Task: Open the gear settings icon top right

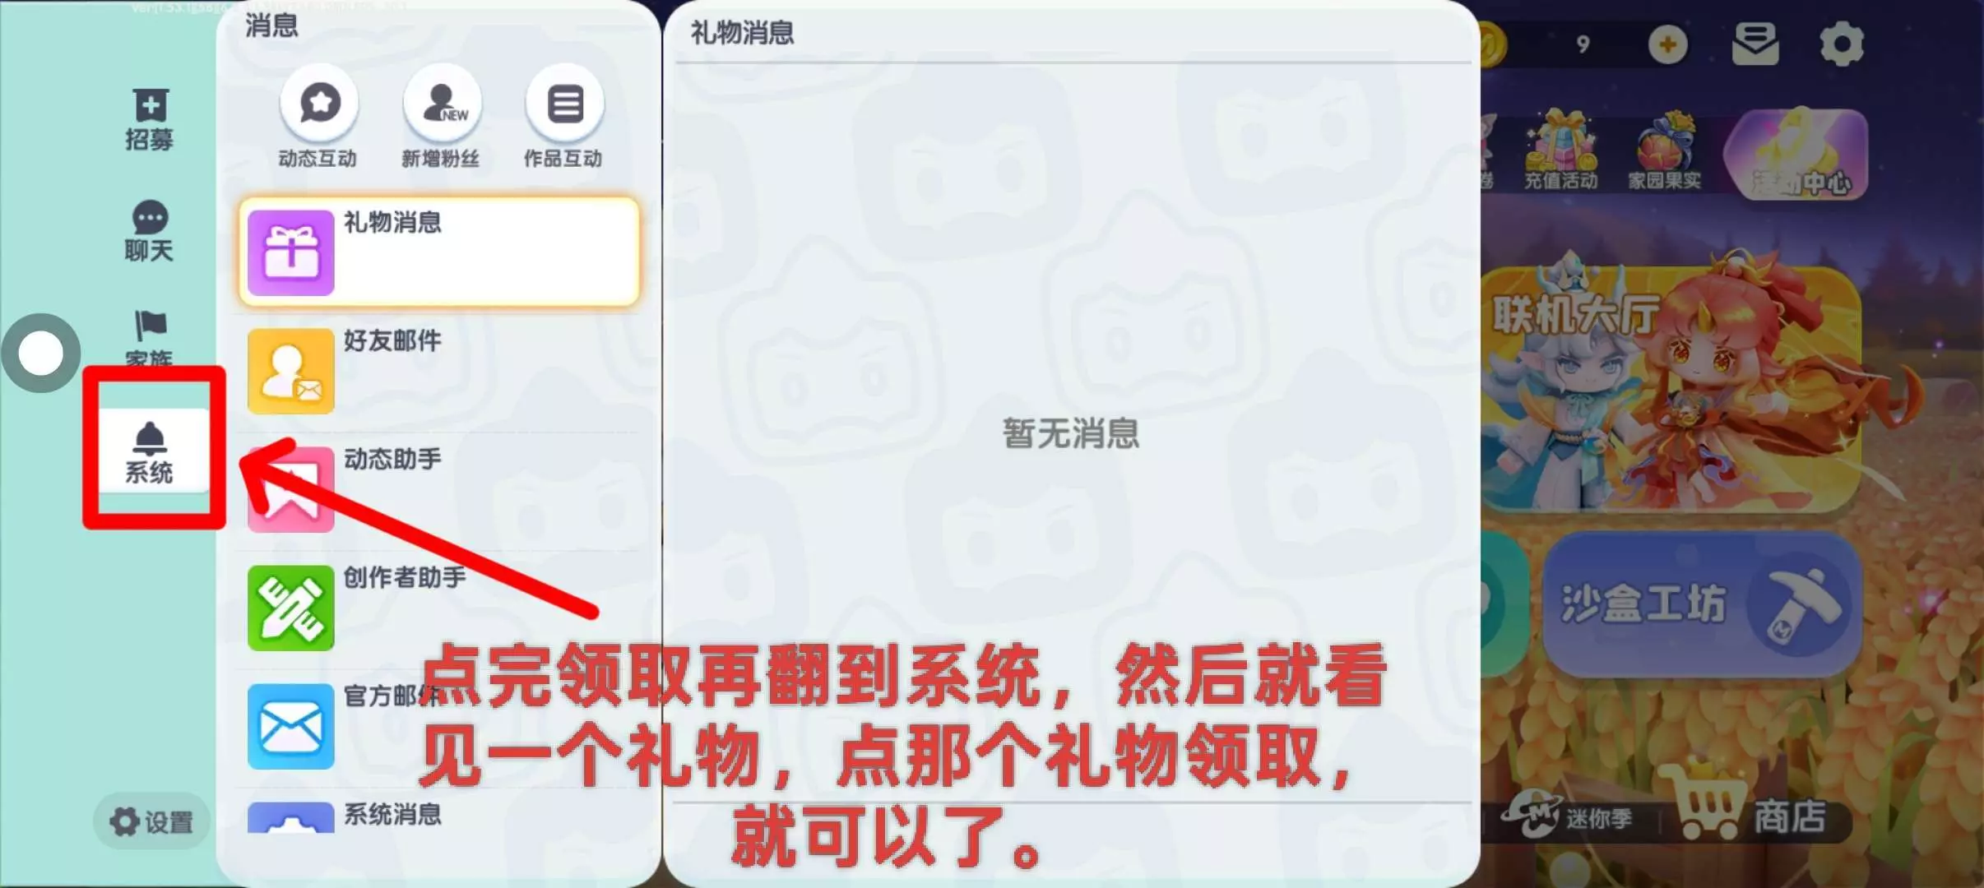Action: (1842, 44)
